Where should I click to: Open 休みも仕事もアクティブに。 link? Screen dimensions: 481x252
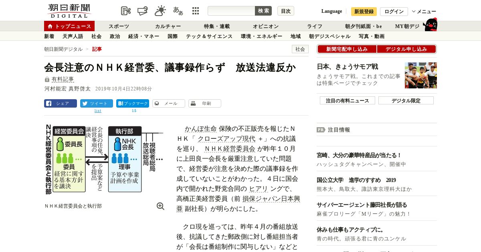[x=350, y=230]
